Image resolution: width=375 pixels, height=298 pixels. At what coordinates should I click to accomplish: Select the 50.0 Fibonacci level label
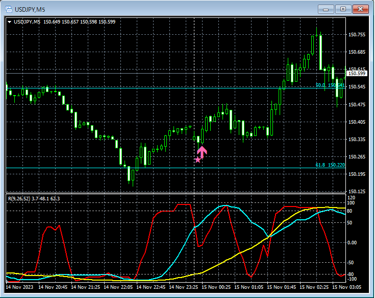330,85
